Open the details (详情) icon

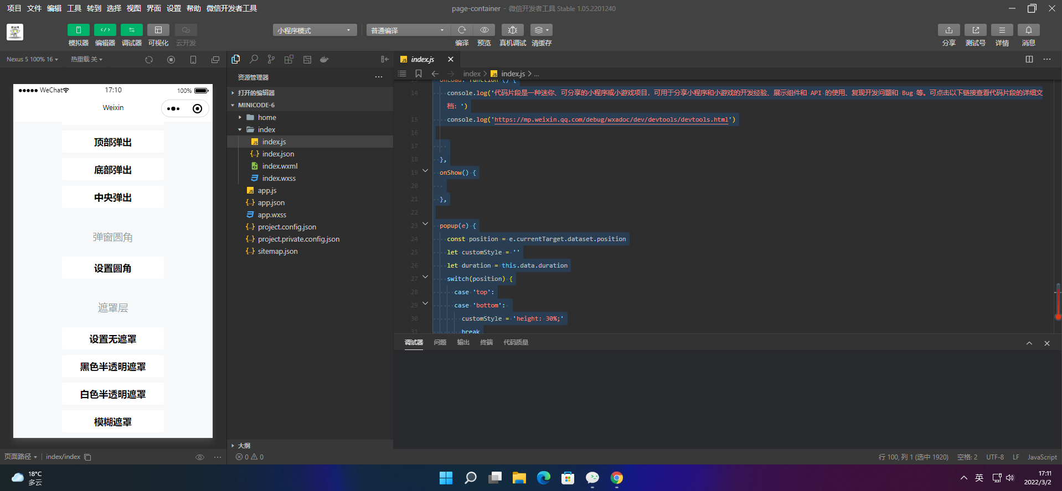click(x=1002, y=30)
